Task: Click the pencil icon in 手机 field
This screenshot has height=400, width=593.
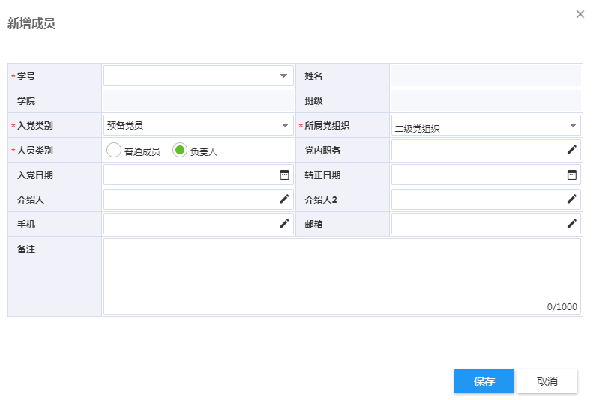Action: pos(284,224)
